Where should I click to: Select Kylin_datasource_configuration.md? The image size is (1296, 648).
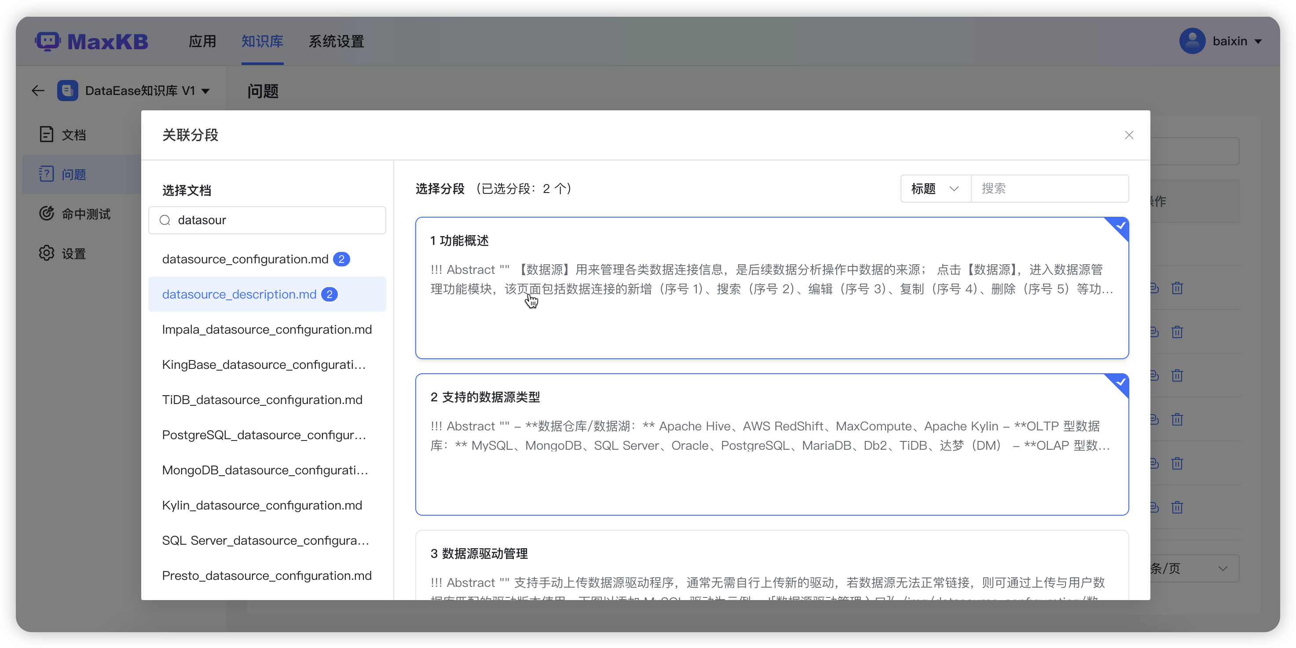267,505
